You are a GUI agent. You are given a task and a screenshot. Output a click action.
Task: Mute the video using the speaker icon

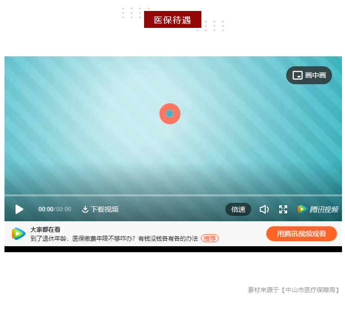[264, 209]
